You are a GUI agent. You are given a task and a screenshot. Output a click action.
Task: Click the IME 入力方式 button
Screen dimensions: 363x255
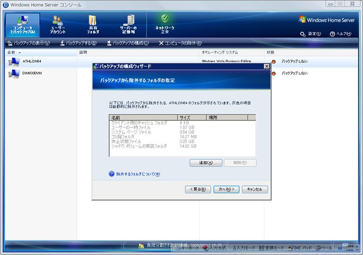point(215,248)
